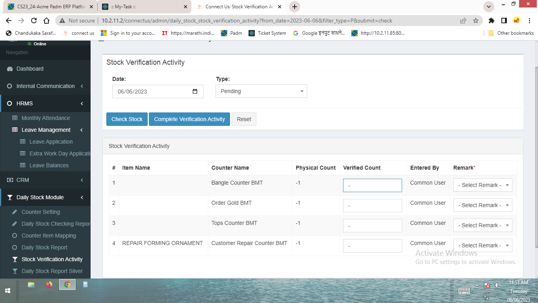Image resolution: width=538 pixels, height=303 pixels.
Task: Click the page vertical scrollbar
Action: [536, 158]
